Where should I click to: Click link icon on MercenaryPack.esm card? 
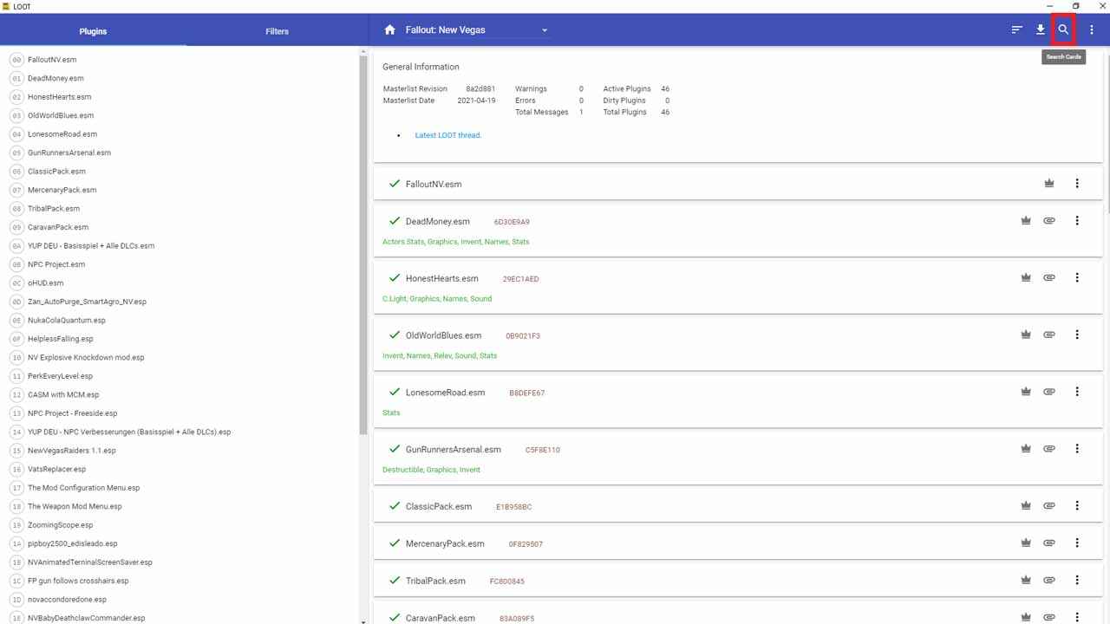1049,543
